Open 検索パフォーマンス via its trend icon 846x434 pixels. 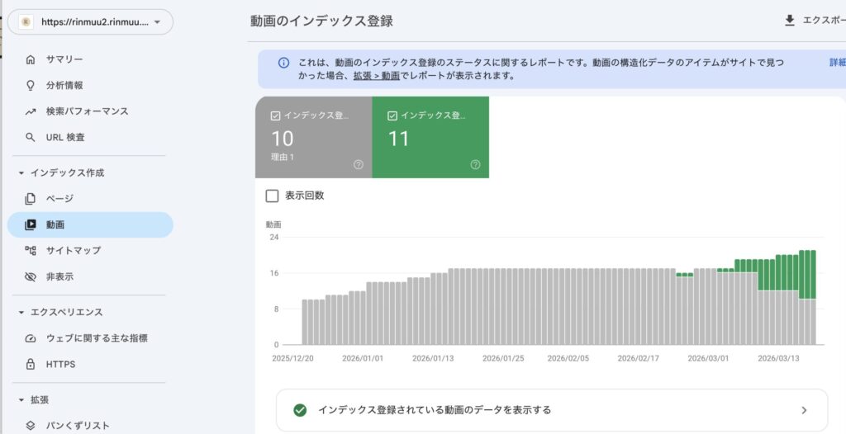[x=31, y=111]
